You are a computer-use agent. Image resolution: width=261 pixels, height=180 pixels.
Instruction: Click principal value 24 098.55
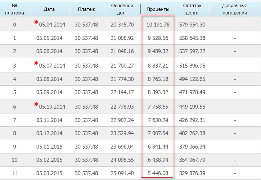pos(122,160)
